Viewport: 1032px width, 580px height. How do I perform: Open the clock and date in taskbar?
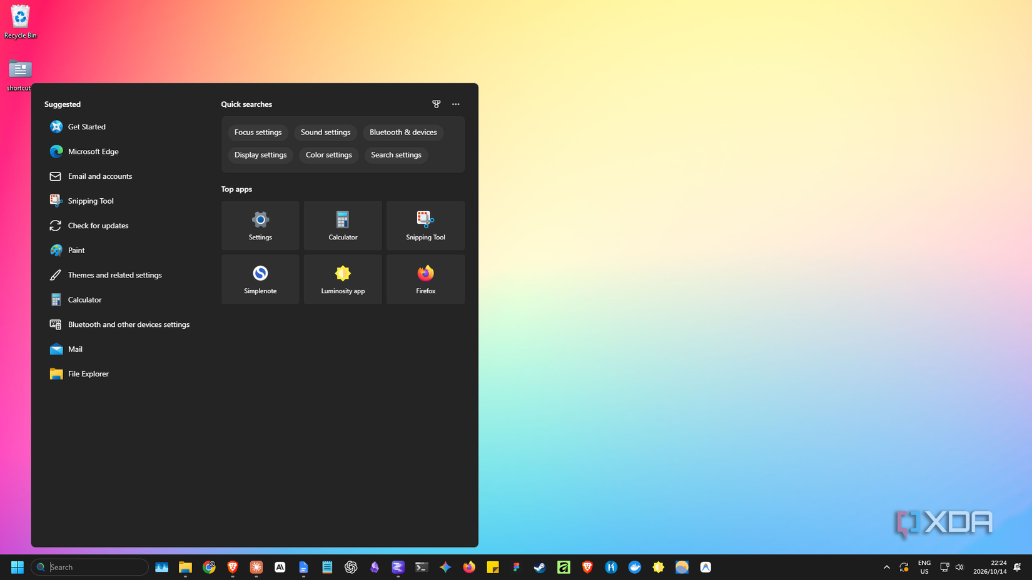[x=989, y=567]
